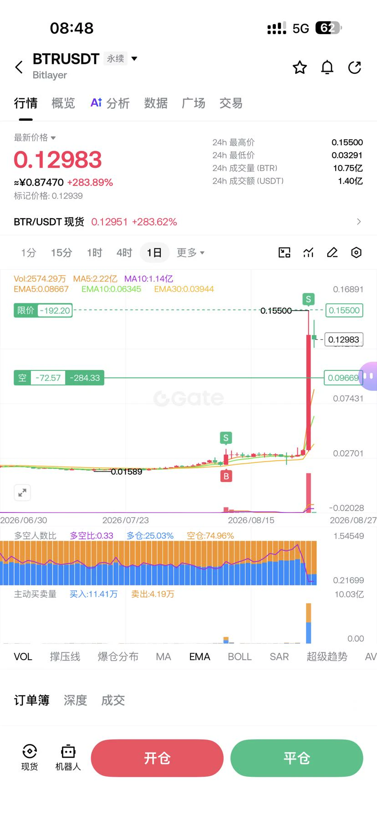Tap the 08:48 status bar clock
The width and height of the screenshot is (377, 820).
pyautogui.click(x=71, y=28)
